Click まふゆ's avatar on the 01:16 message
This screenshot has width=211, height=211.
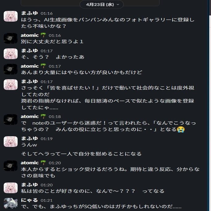(x=10, y=16)
